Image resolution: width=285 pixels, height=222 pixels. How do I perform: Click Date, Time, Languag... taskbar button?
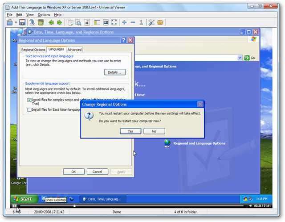click(x=103, y=199)
